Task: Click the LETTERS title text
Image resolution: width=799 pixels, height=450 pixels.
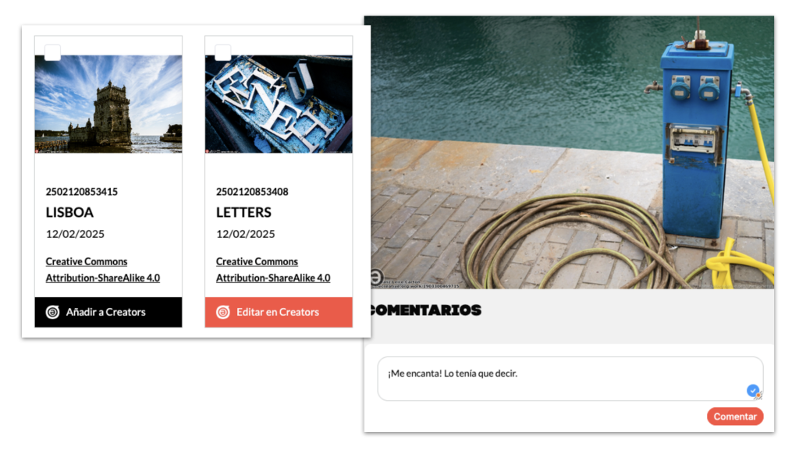Action: click(243, 212)
